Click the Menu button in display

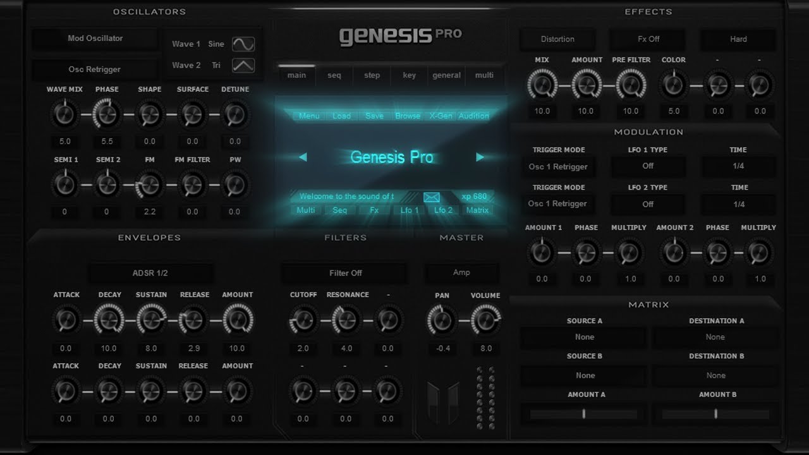coord(309,116)
